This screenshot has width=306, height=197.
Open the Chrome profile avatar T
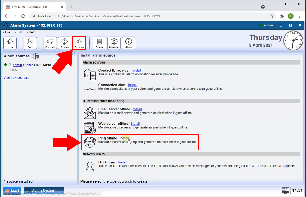[x=291, y=16]
